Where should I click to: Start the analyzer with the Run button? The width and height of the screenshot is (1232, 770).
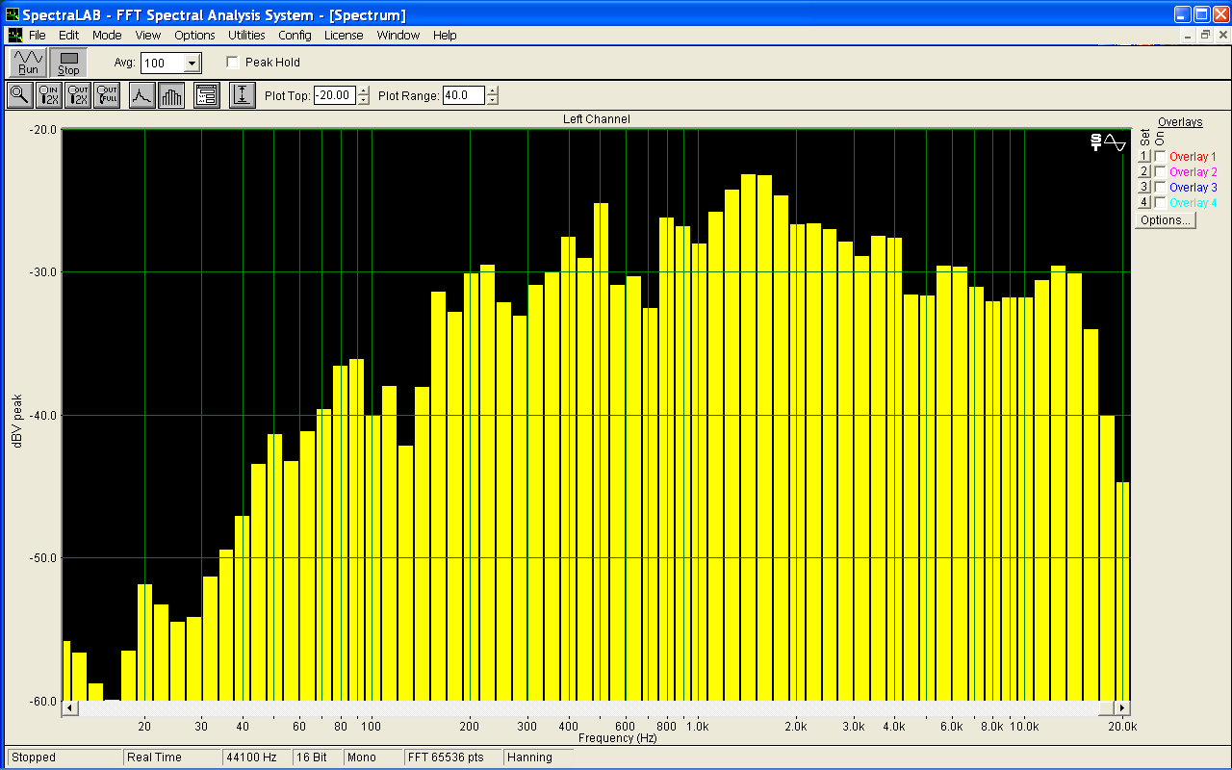coord(29,63)
